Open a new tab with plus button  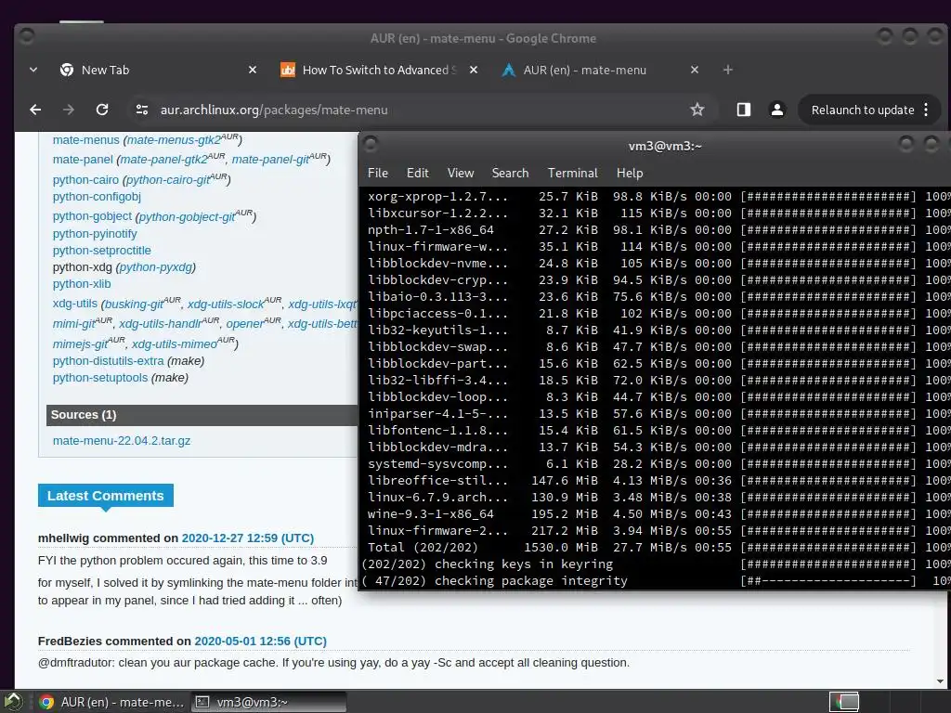tap(728, 70)
